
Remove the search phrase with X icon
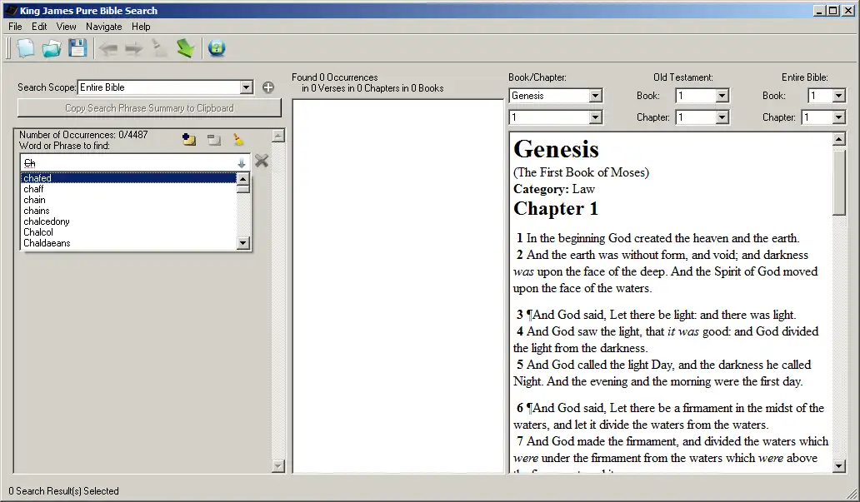point(262,162)
